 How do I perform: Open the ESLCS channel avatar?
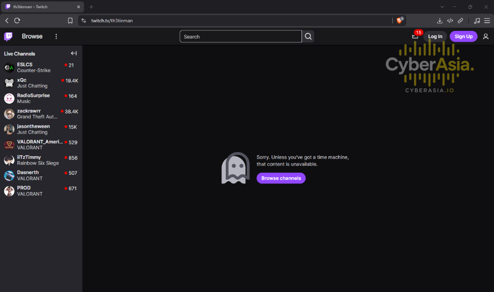(x=9, y=68)
